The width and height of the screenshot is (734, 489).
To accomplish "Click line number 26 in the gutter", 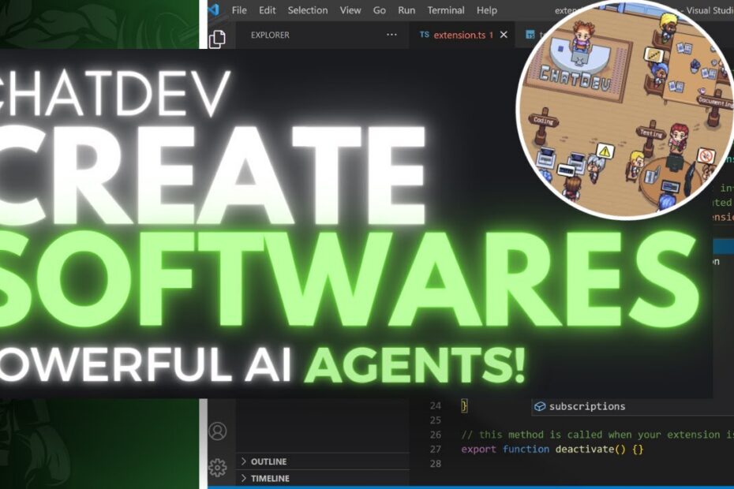I will (x=436, y=435).
